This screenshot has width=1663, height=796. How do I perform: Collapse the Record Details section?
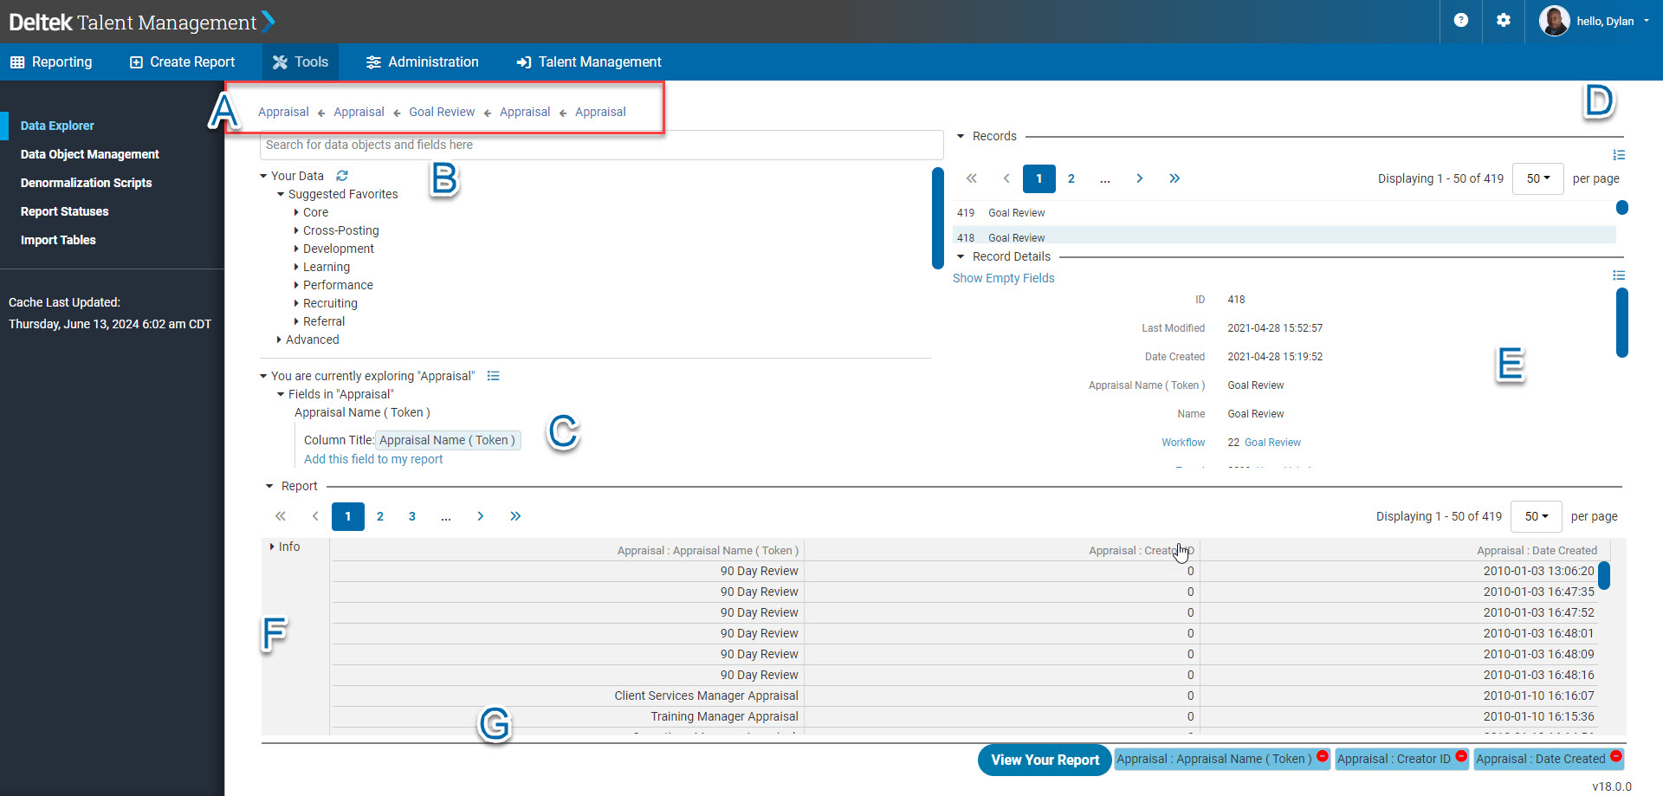[x=961, y=256]
